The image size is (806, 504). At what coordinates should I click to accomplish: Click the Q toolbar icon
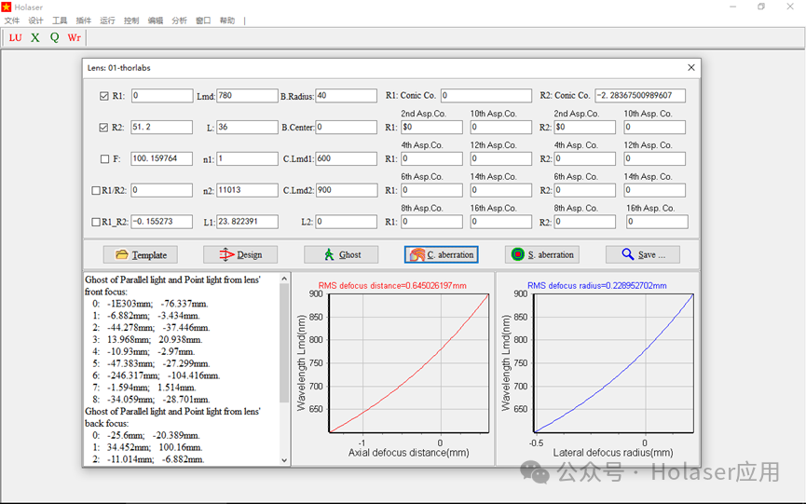tap(54, 37)
